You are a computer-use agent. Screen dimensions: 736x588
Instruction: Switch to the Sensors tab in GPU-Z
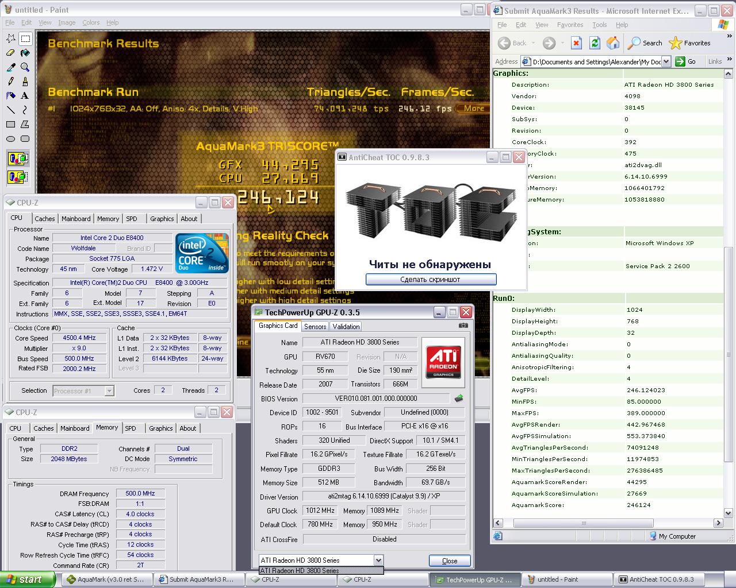(x=315, y=326)
